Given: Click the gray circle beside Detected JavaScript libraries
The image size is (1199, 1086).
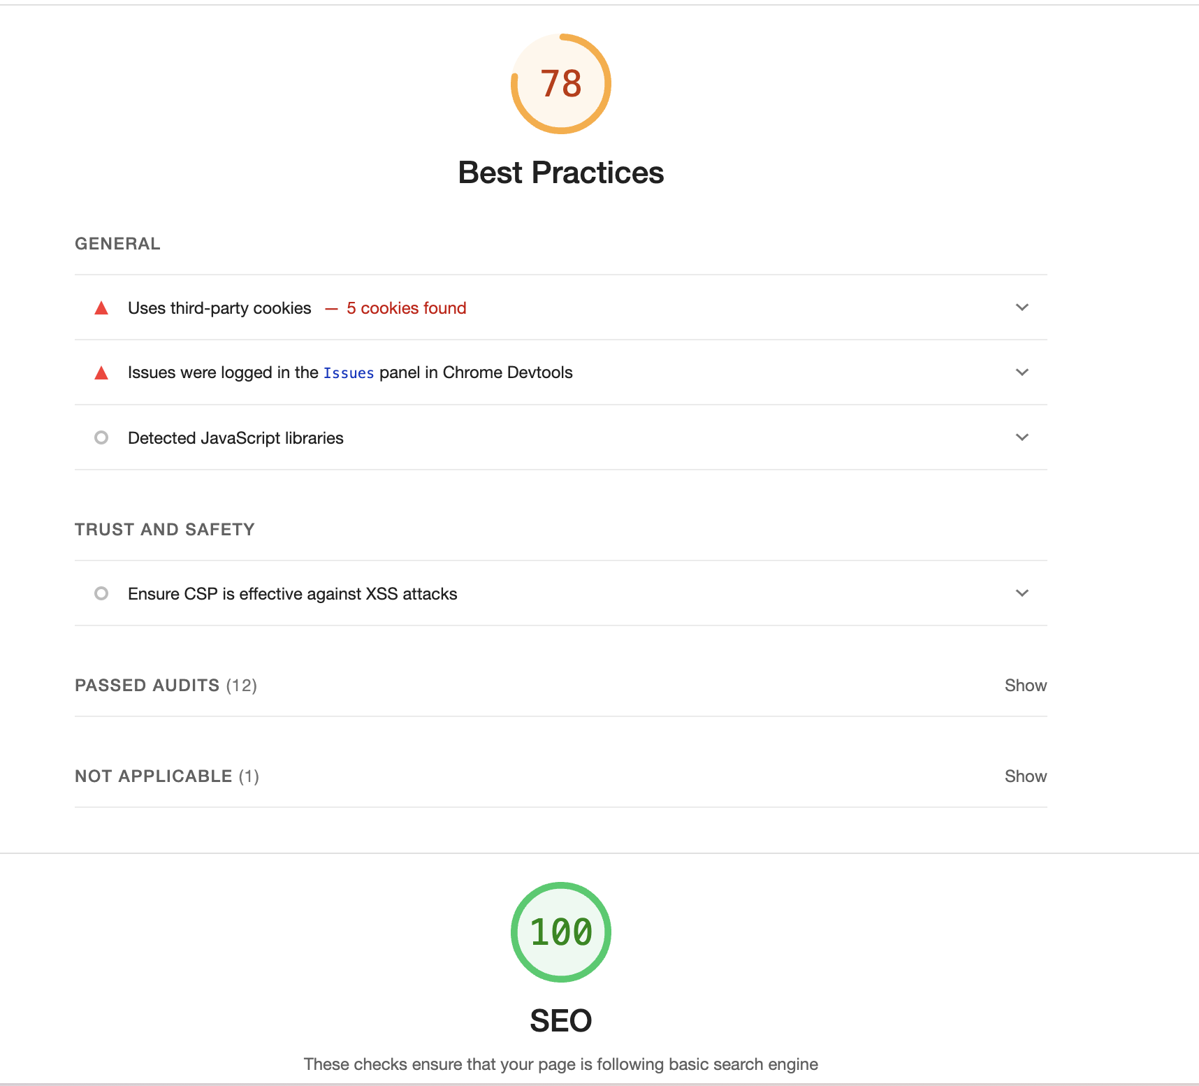Looking at the screenshot, I should click(x=101, y=437).
